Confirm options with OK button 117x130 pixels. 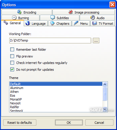[x=69, y=123]
